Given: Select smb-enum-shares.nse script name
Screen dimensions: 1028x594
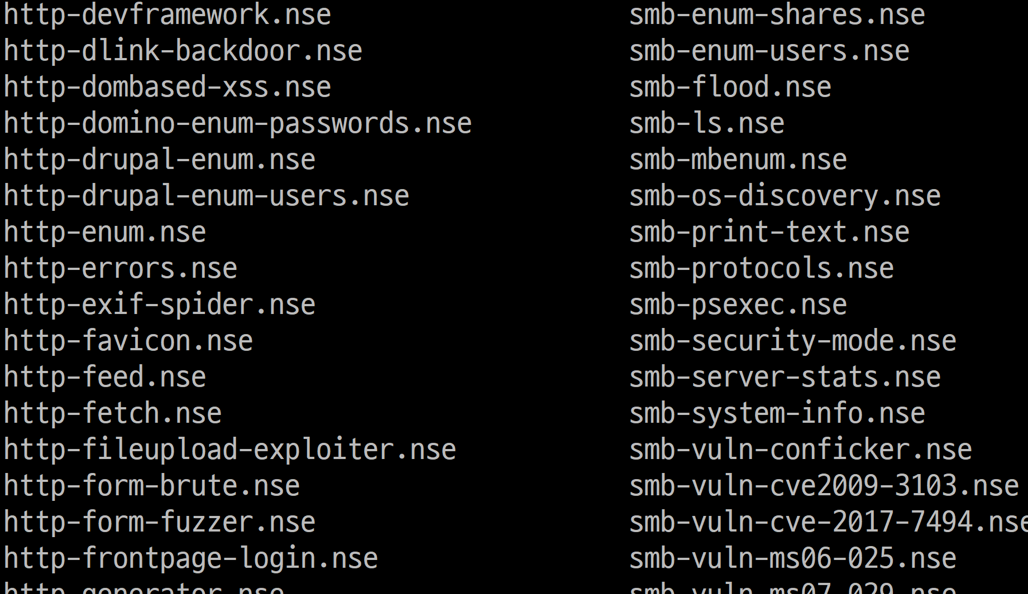Looking at the screenshot, I should pyautogui.click(x=777, y=15).
